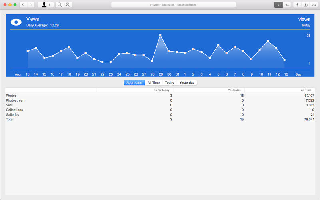Click the second magnifier icon in the toolbar

click(68, 5)
